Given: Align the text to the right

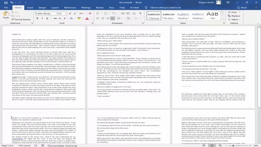Looking at the screenshot, I should 108,18.
